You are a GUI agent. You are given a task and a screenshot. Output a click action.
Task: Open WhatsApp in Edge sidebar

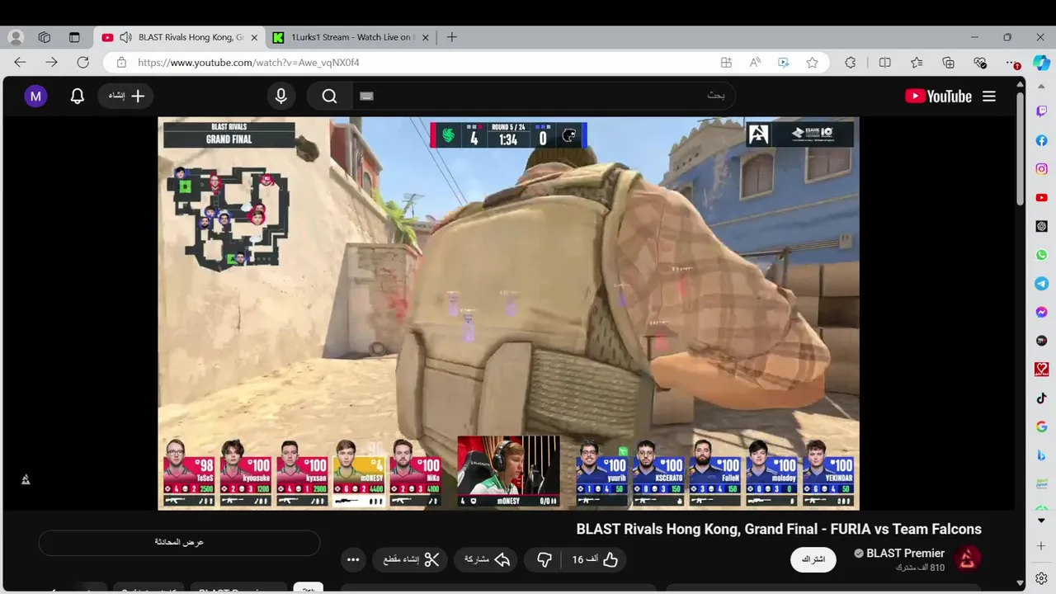point(1041,255)
